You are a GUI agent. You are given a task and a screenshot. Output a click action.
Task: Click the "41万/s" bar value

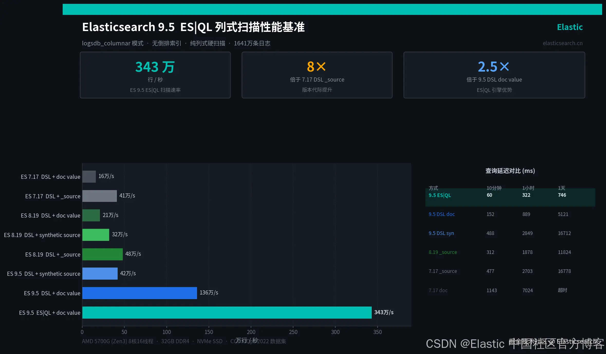coord(127,196)
